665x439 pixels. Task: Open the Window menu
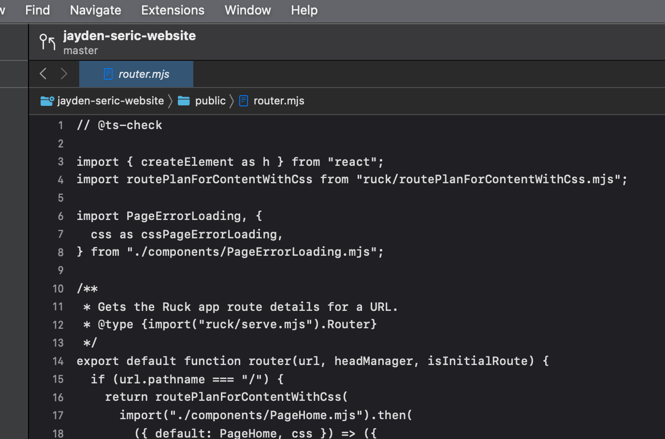(x=247, y=10)
